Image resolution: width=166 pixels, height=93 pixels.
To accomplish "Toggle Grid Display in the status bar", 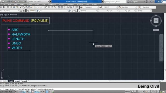I will tap(22, 92).
